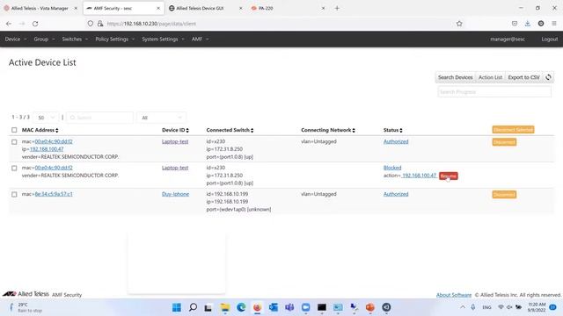The height and width of the screenshot is (316, 563).
Task: Check the Blocked Laptop-test row
Action: coord(14,168)
